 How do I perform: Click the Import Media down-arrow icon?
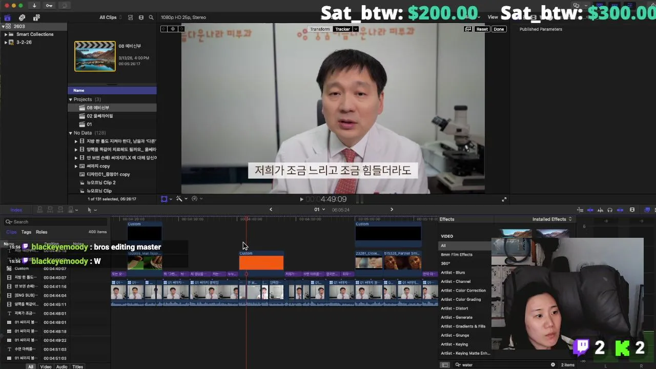click(x=34, y=5)
